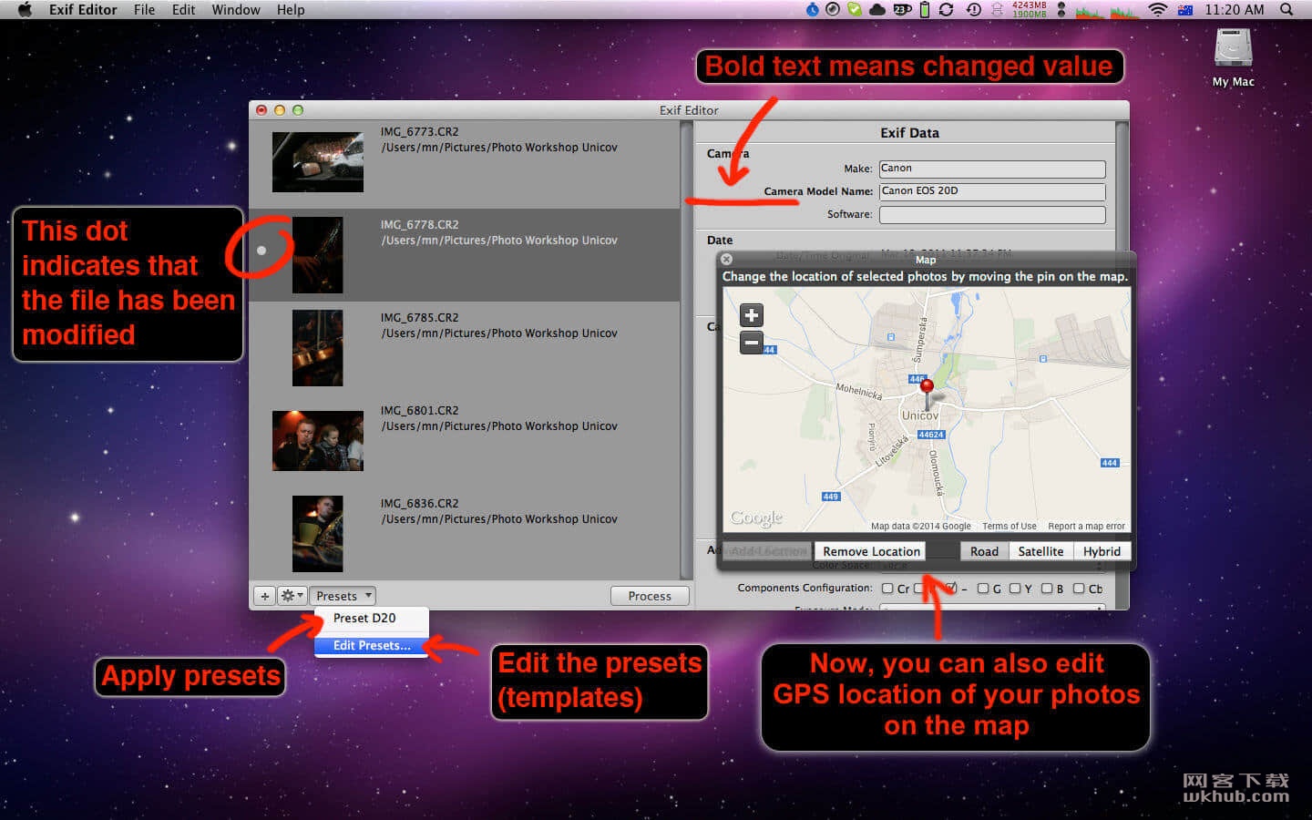
Task: Click the Exif Data panel scrollbar
Action: 1122,364
